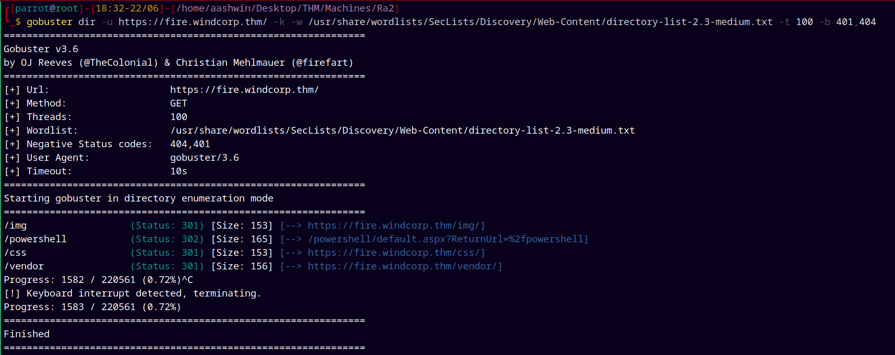
Task: Click the /img directory result entry
Action: (x=15, y=226)
